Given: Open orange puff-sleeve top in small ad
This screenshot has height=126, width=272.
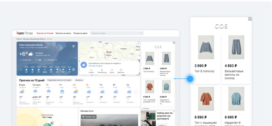Looking at the screenshot, I should (150, 87).
